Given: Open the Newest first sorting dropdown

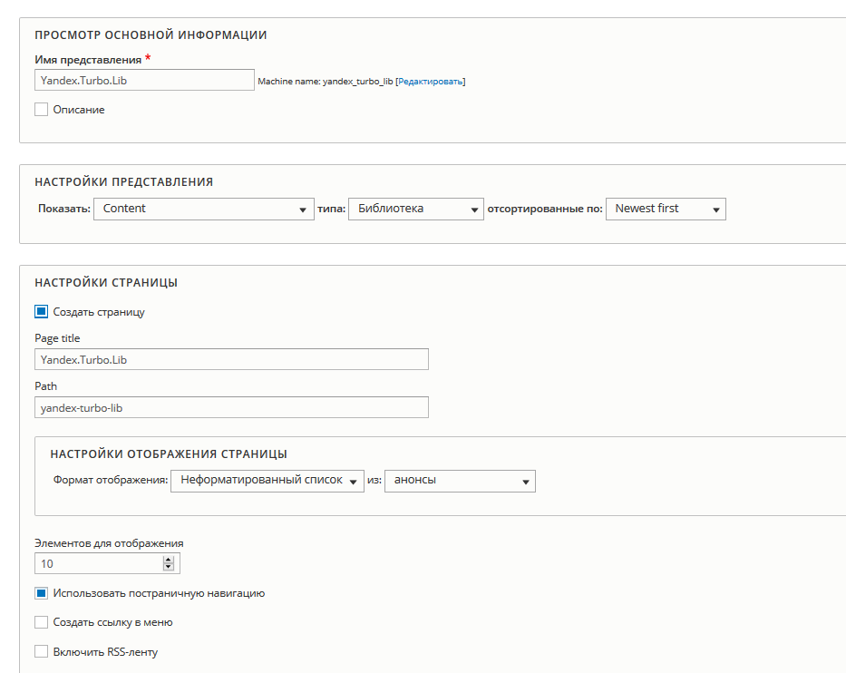Looking at the screenshot, I should (x=666, y=209).
